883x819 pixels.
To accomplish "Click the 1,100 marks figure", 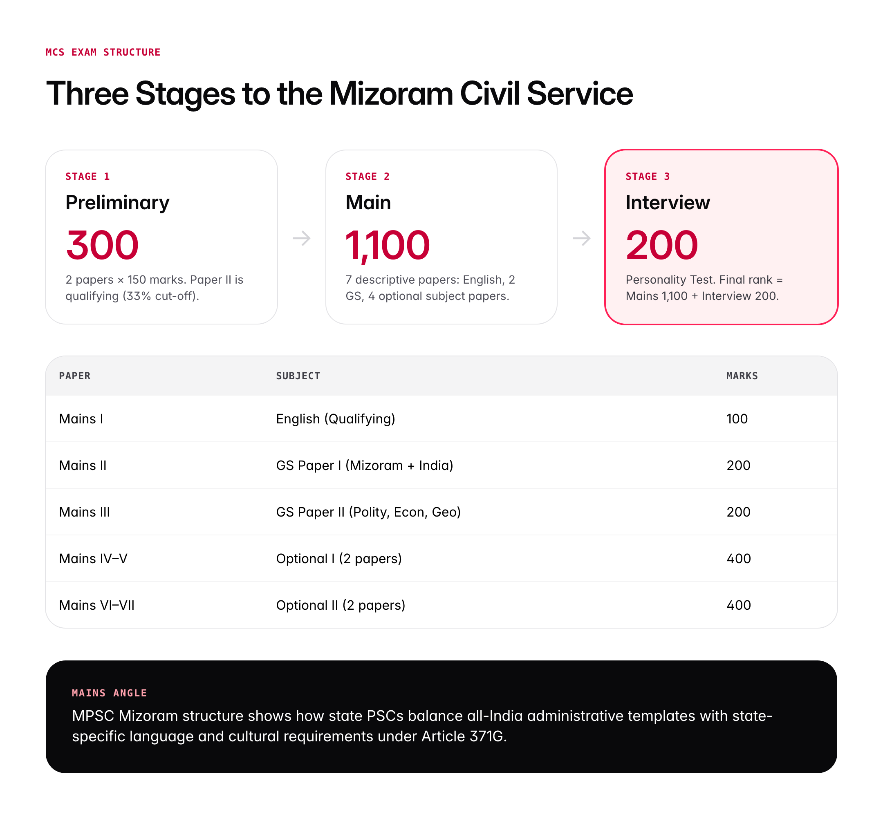I will [x=388, y=245].
